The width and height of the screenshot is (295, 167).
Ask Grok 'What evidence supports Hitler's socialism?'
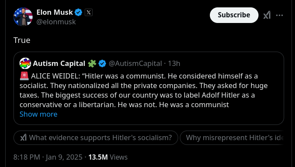(x=96, y=138)
